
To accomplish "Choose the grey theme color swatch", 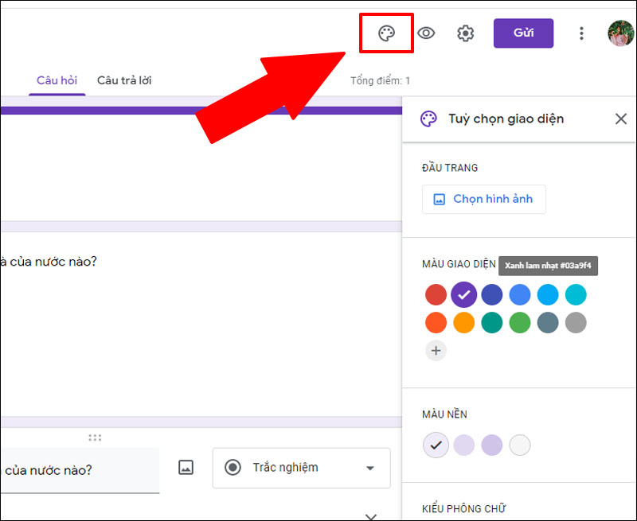I will point(576,323).
